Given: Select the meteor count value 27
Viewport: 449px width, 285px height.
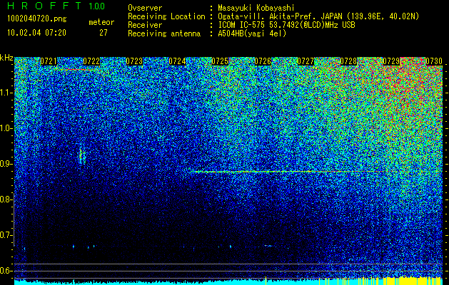Looking at the screenshot, I should coord(104,33).
